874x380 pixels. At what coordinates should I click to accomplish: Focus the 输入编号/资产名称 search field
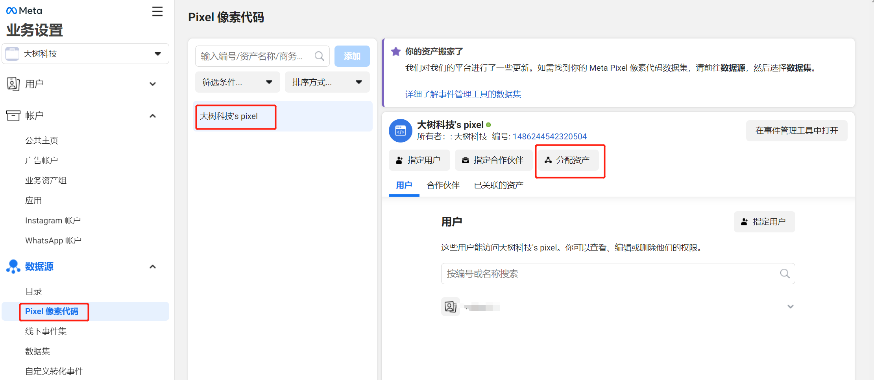click(x=262, y=56)
